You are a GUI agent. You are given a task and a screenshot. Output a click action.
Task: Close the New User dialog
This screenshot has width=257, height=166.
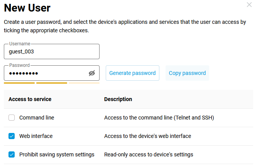click(x=249, y=5)
